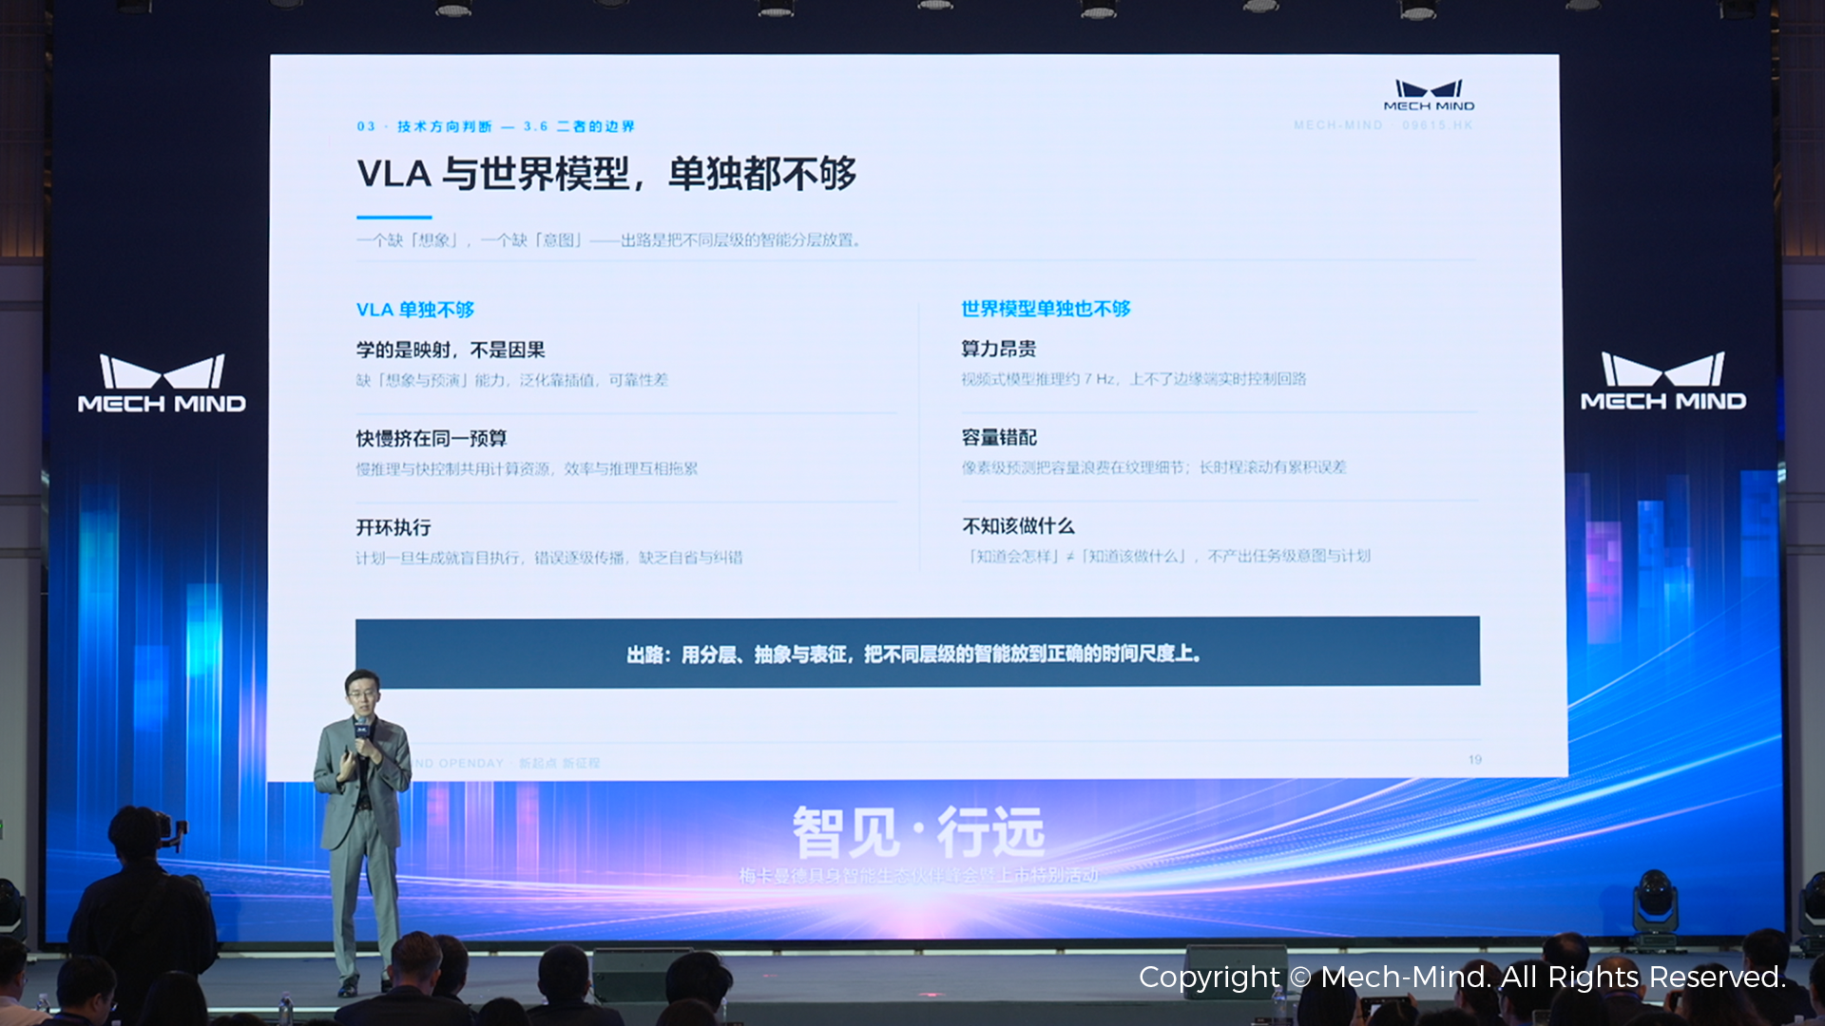Click the slide title 'VLA 与世界模型，单独都不够'
Screen dimensions: 1825x1026
click(x=606, y=174)
